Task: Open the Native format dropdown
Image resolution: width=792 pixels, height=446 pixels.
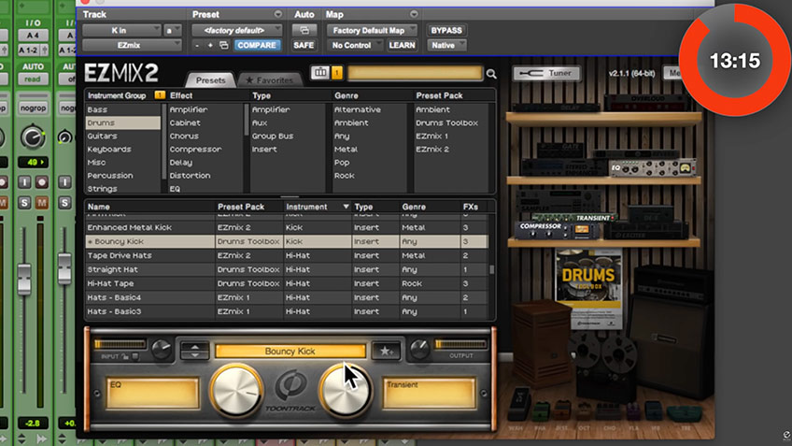Action: (x=446, y=46)
